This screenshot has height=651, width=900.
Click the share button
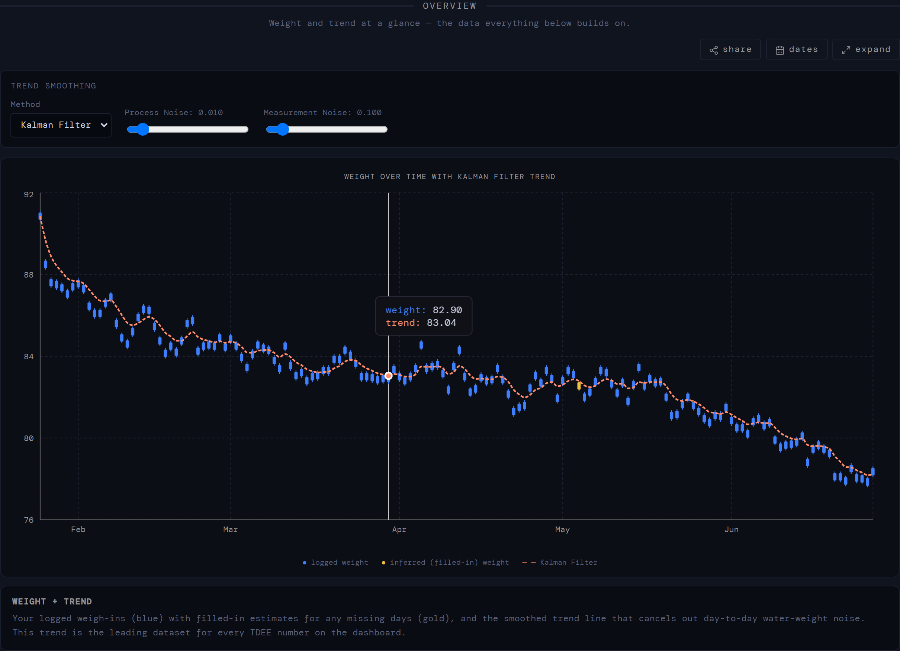click(x=730, y=49)
